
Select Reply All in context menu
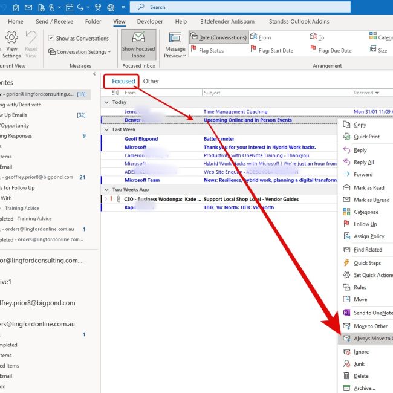tap(363, 162)
